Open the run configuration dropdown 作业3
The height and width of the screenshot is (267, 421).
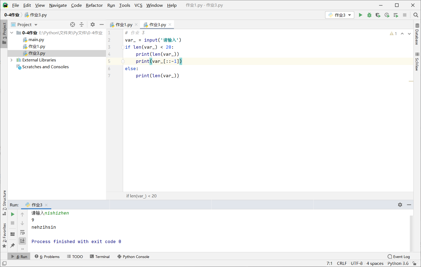click(340, 15)
